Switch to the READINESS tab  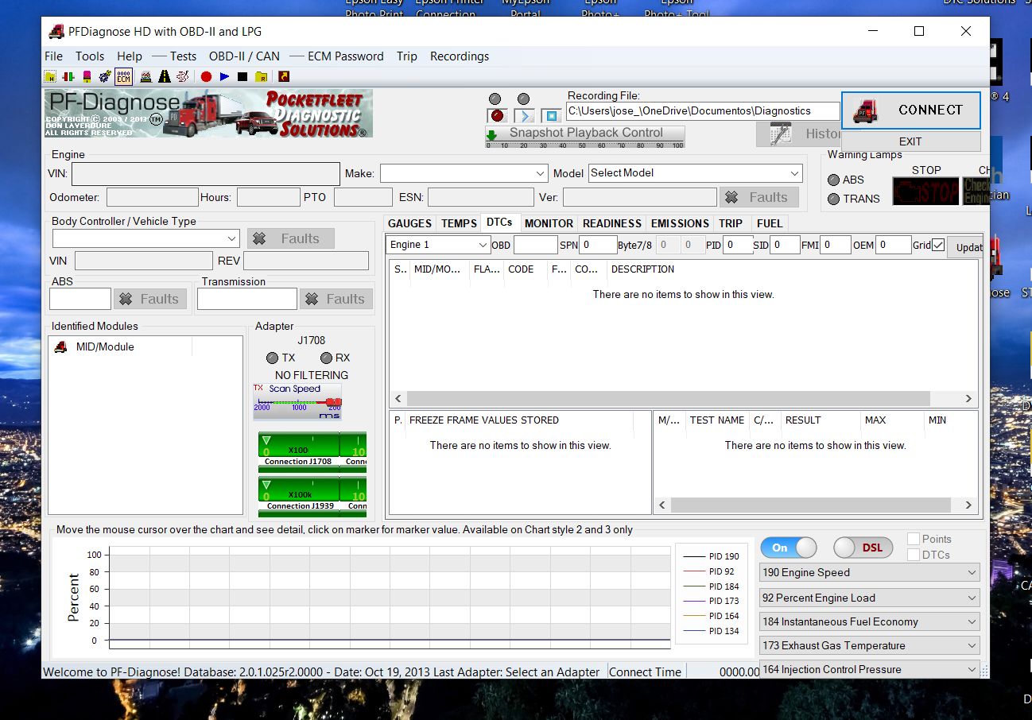[612, 223]
